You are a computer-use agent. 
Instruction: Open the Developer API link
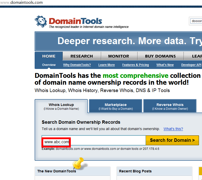coord(191,65)
